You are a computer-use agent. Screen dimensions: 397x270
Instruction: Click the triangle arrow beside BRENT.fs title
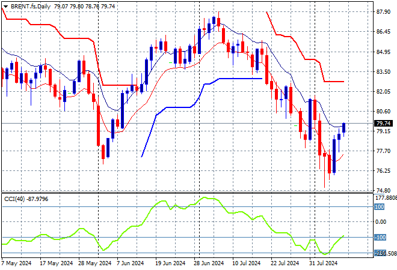tap(5, 7)
